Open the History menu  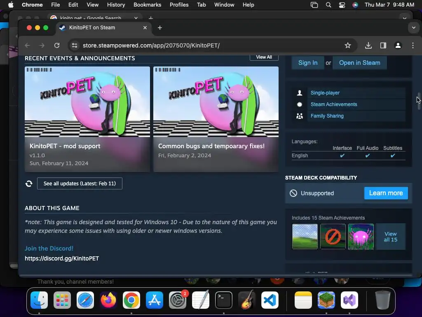click(116, 5)
